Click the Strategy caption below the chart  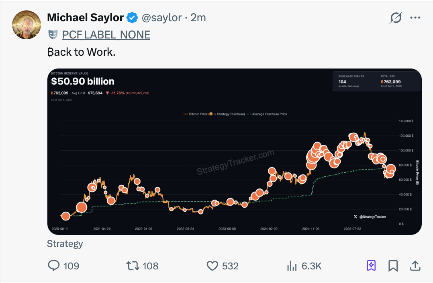click(65, 244)
